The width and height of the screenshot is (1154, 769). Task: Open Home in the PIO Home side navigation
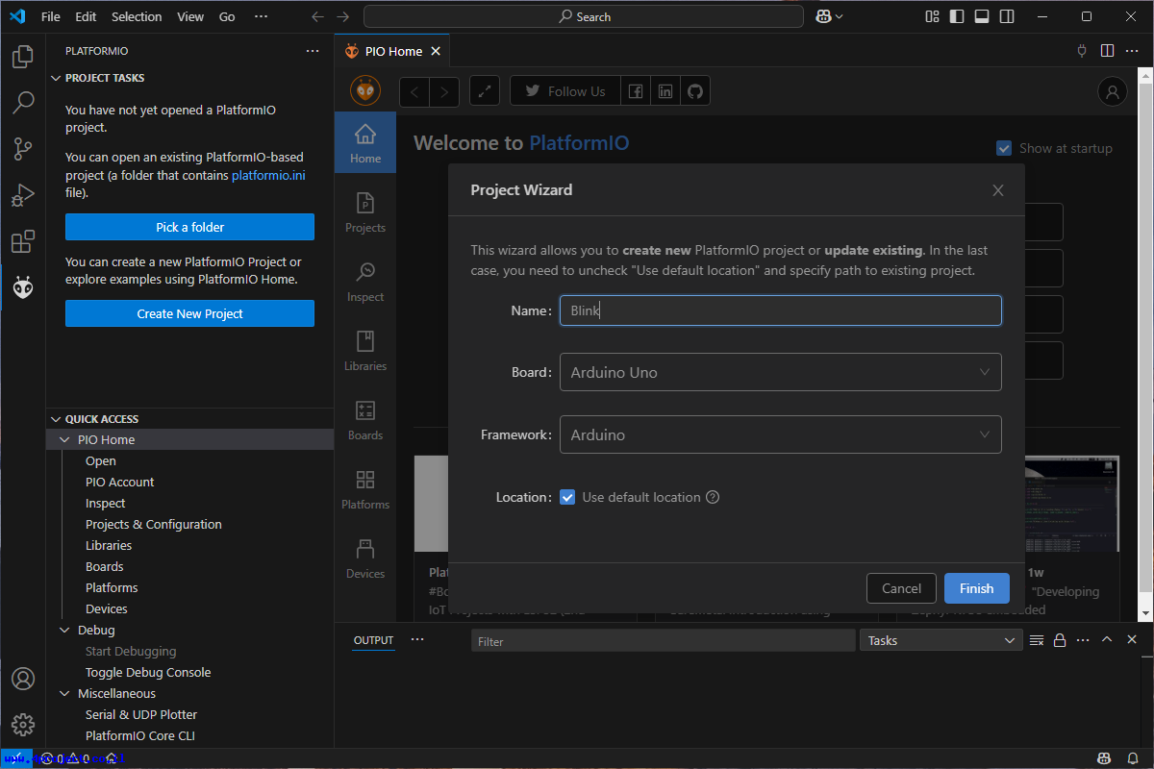pos(365,142)
